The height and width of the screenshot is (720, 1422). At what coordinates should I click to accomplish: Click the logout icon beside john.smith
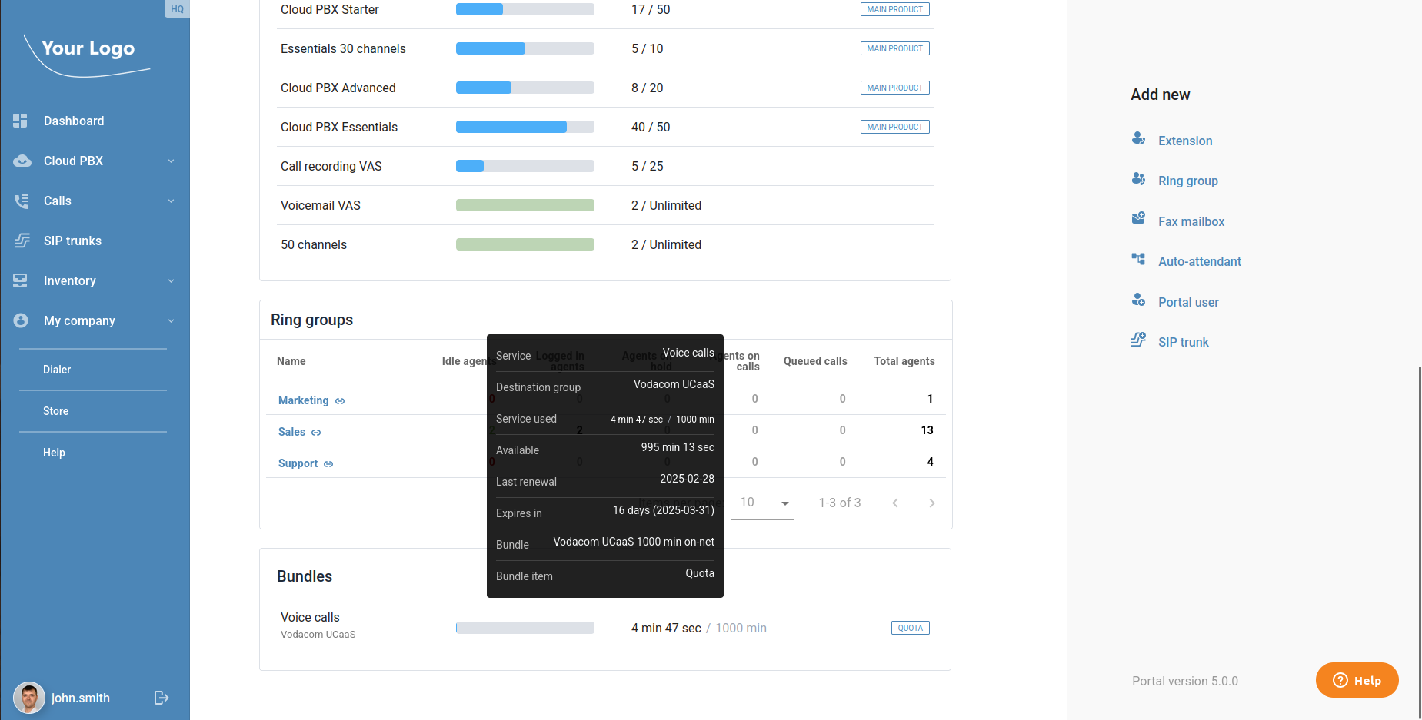pyautogui.click(x=162, y=698)
